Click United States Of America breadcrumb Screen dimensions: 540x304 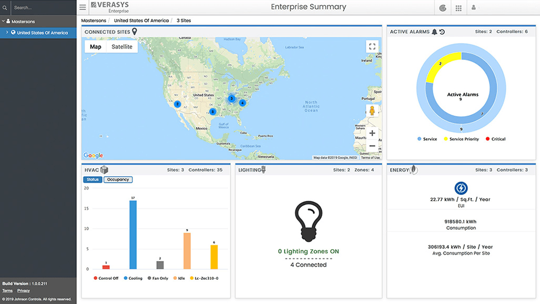coord(141,21)
